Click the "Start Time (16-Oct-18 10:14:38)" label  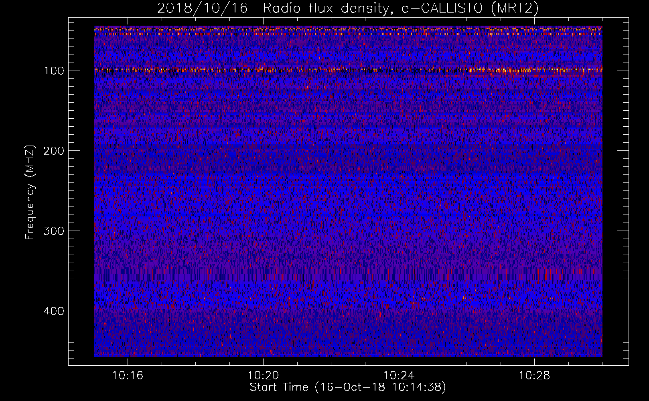(348, 387)
